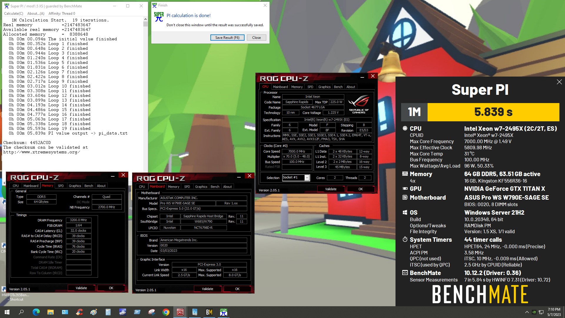Switch to Bench tab in top CPU-Z window

click(x=338, y=87)
